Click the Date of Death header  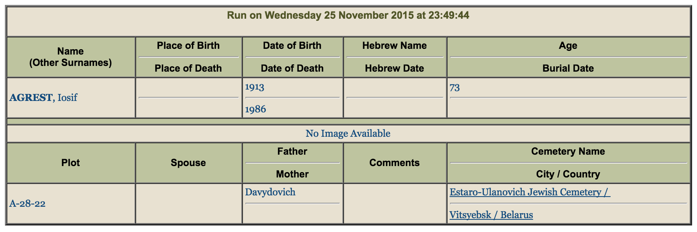point(292,68)
